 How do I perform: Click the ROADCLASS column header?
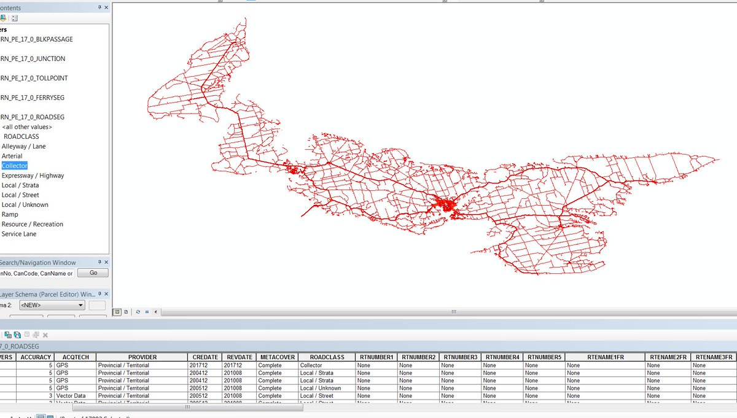327,357
